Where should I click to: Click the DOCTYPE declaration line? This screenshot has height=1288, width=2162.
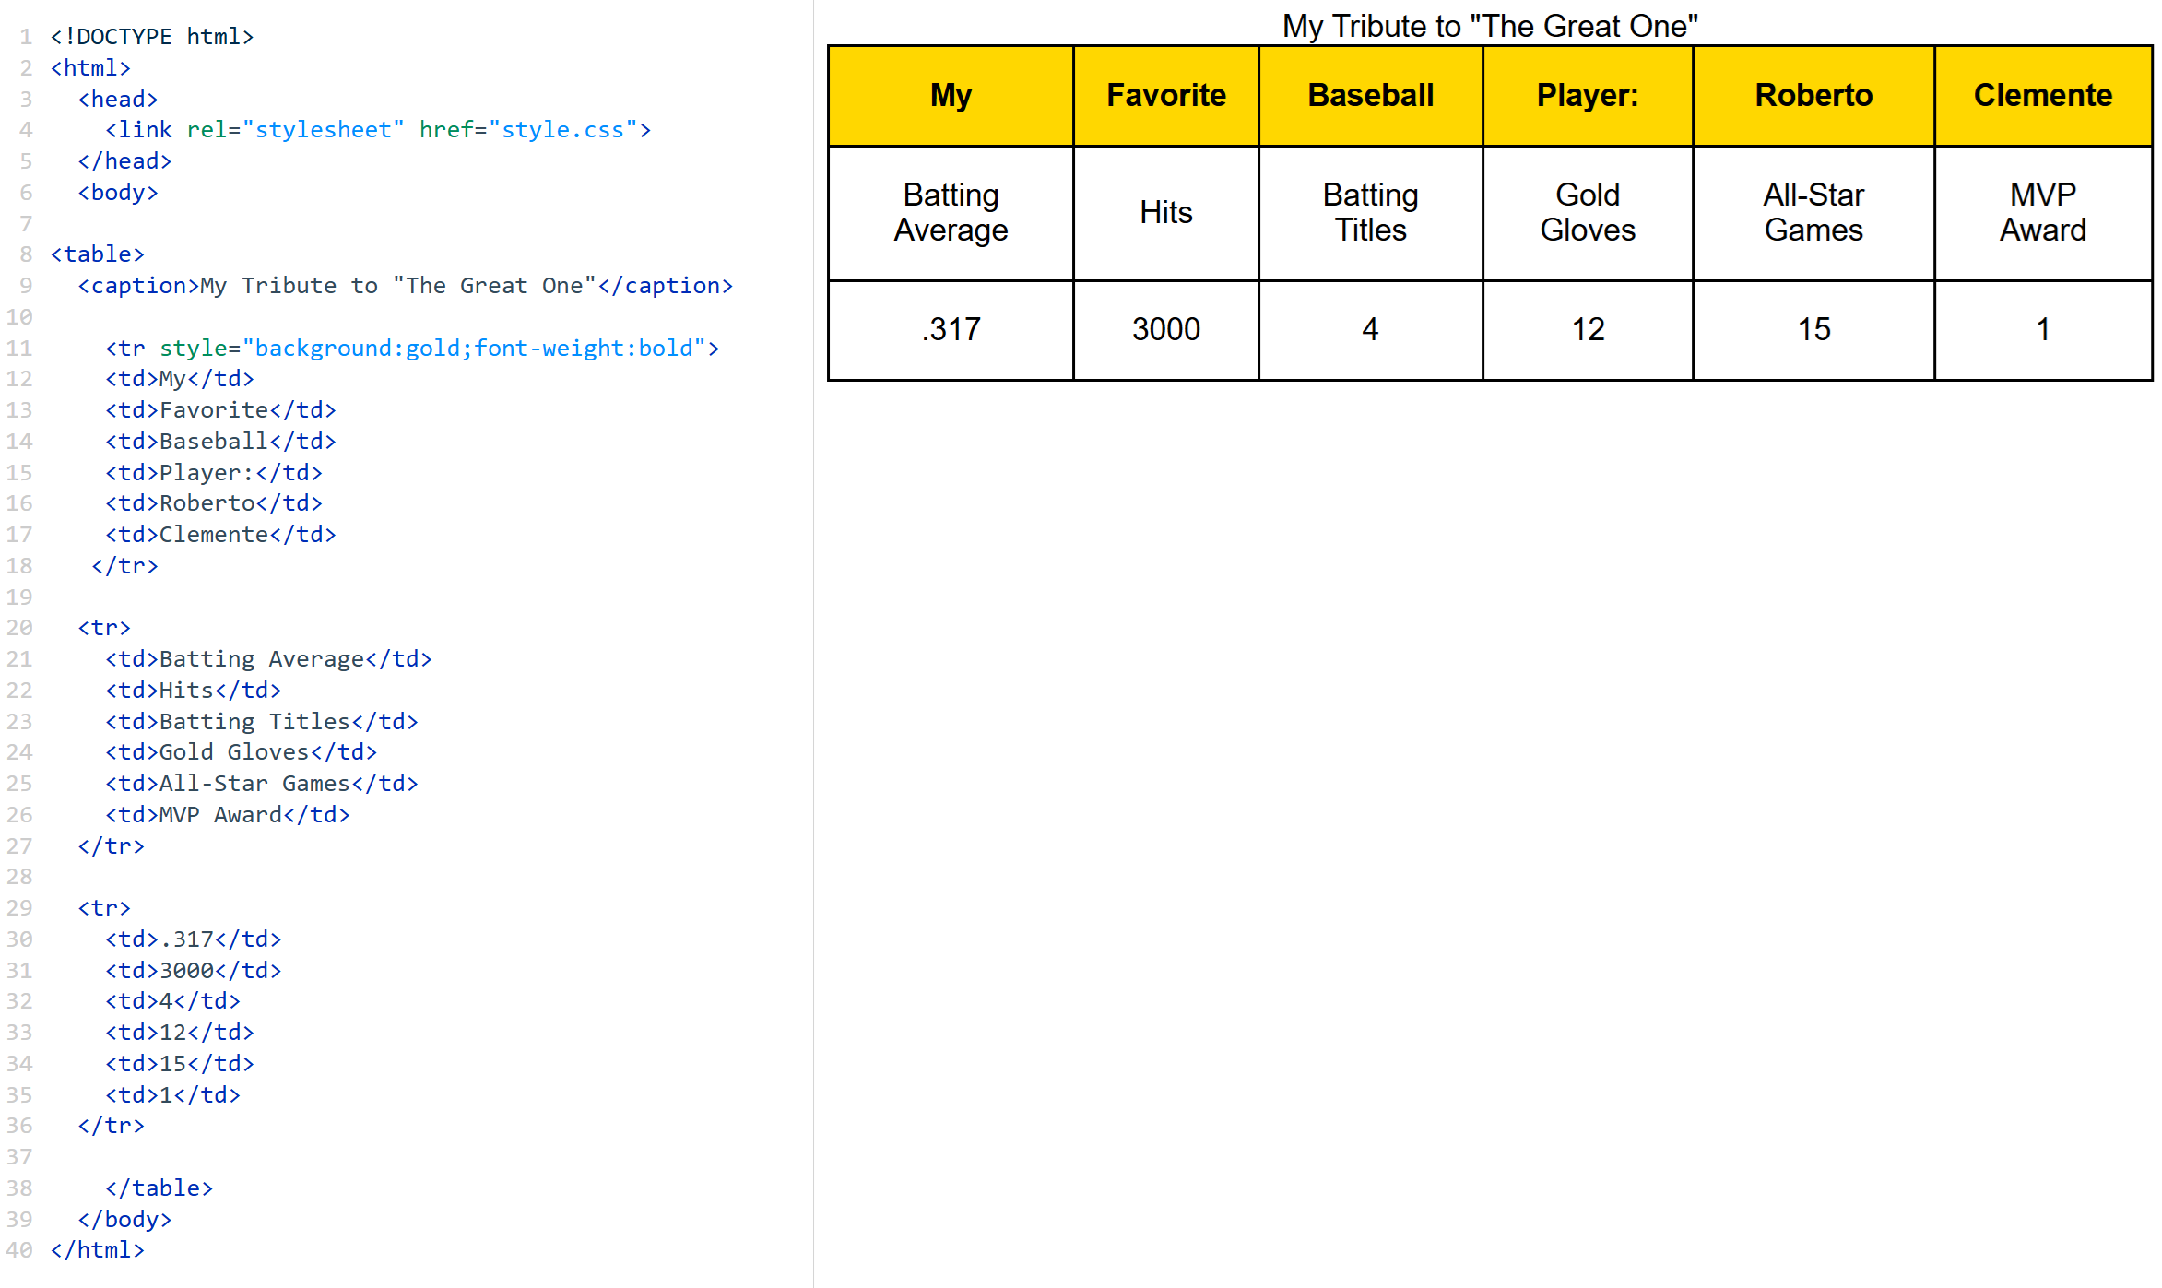[x=152, y=37]
